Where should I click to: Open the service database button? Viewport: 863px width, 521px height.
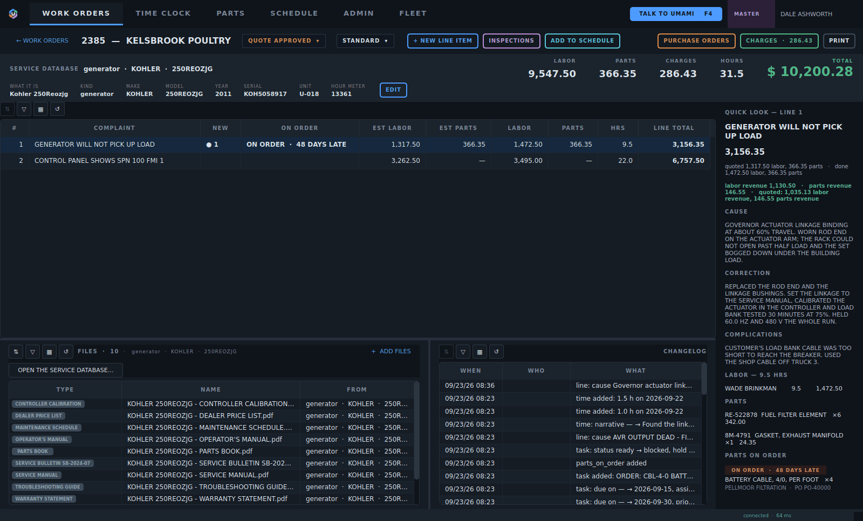66,370
